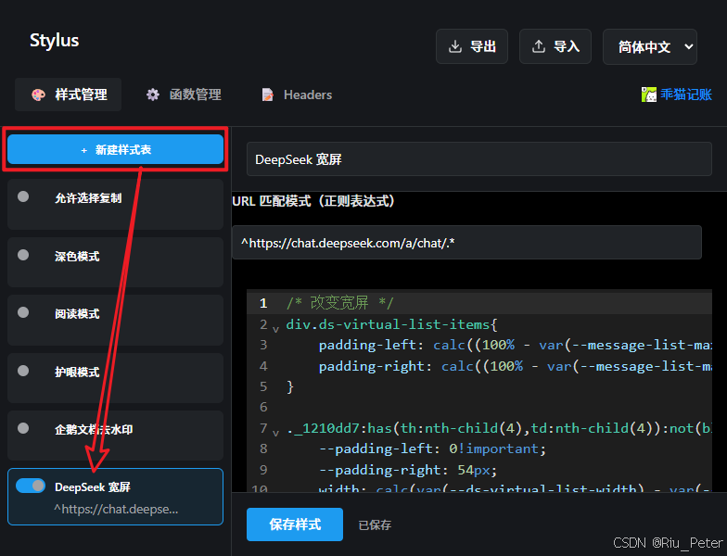
Task: Click the export download icon
Action: pyautogui.click(x=455, y=46)
